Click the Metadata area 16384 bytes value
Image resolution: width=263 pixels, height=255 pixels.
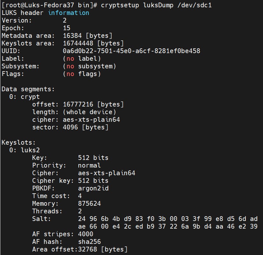pos(88,36)
